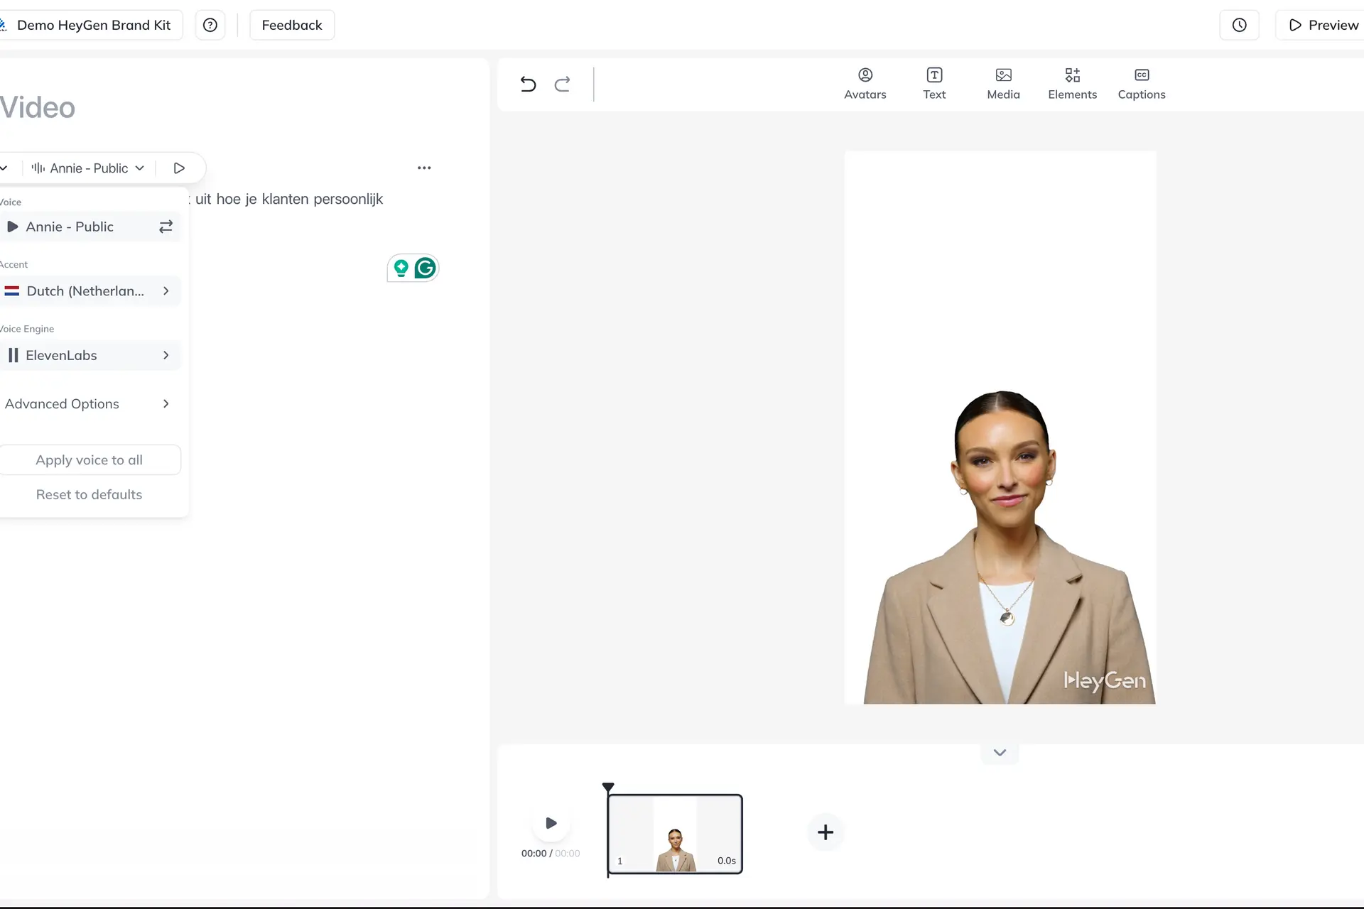The width and height of the screenshot is (1364, 909).
Task: Play the timeline video
Action: 551,823
